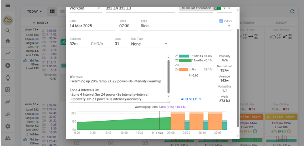The width and height of the screenshot is (304, 146).
Task: Click the green workout color swatch
Action: pyautogui.click(x=219, y=9)
